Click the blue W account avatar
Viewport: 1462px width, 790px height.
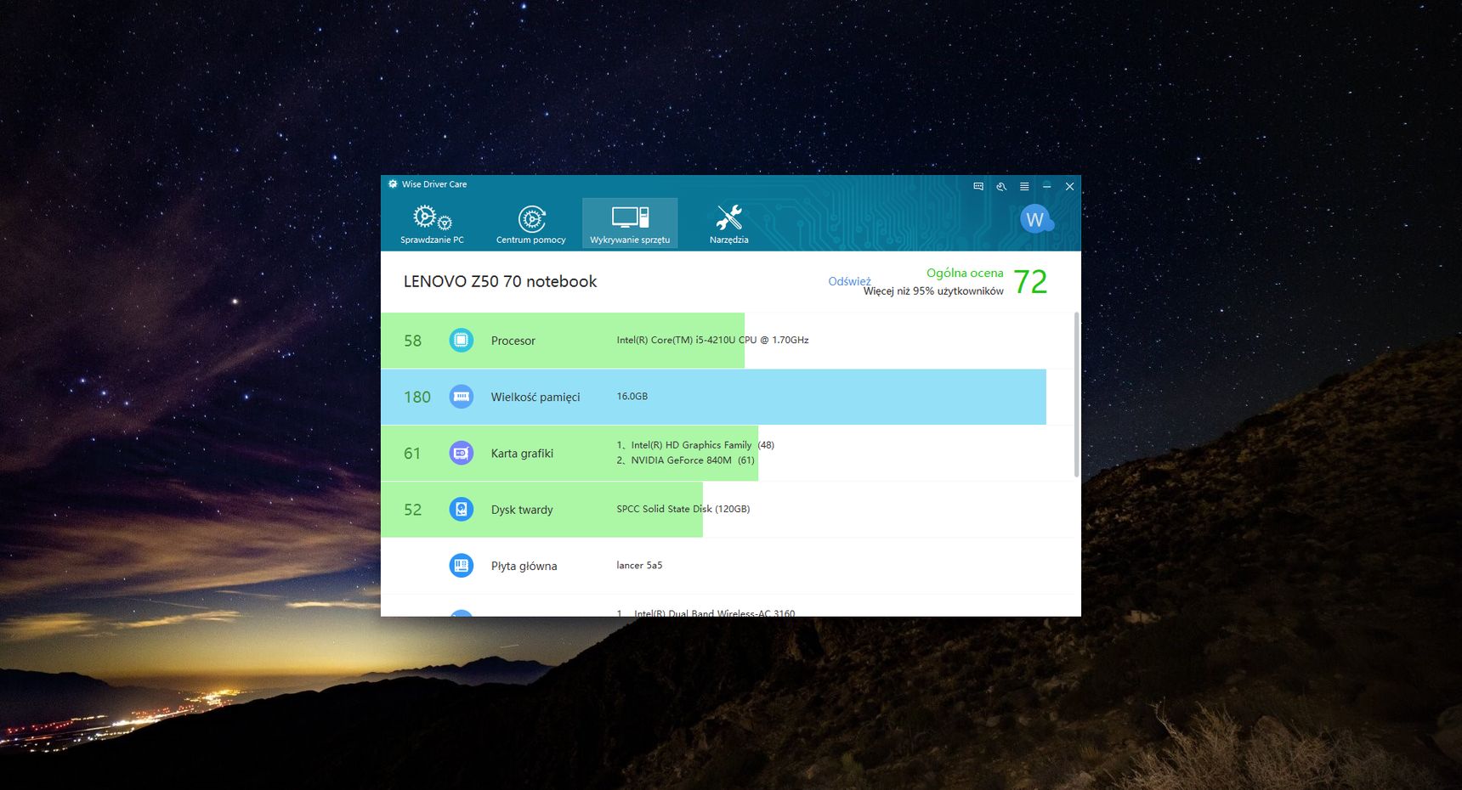click(1035, 219)
